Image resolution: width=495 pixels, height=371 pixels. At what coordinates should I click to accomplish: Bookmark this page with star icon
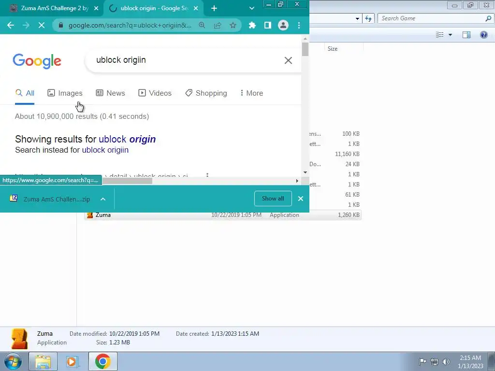coord(233,25)
